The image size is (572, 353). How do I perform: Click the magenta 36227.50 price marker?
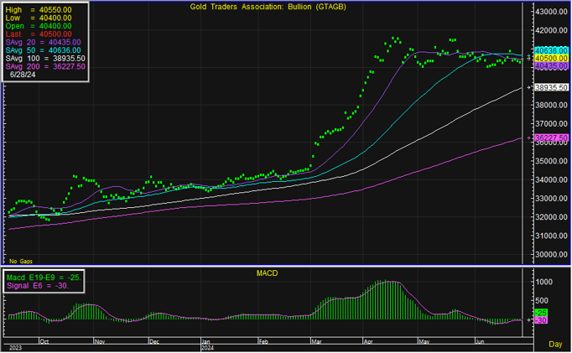[552, 138]
